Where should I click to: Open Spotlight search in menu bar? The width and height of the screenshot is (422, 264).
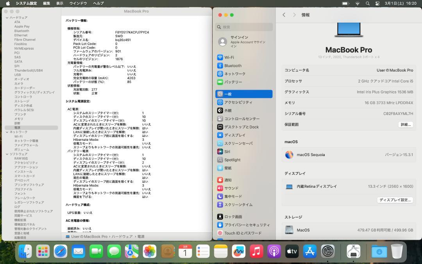(x=368, y=4)
